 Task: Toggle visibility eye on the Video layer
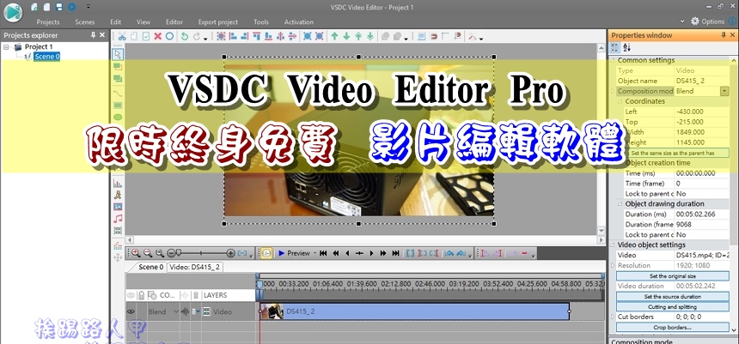[131, 311]
